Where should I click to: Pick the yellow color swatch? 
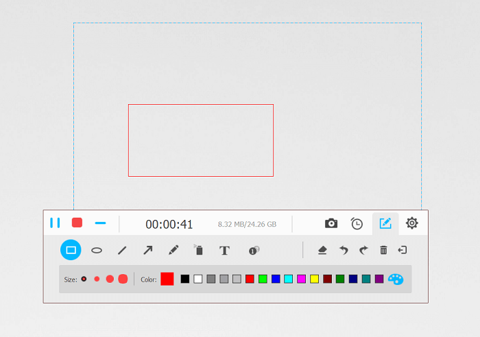tap(314, 279)
